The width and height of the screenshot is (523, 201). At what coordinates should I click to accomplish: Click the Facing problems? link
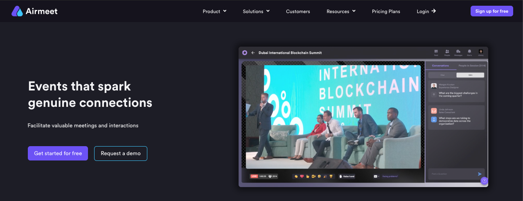[390, 176]
